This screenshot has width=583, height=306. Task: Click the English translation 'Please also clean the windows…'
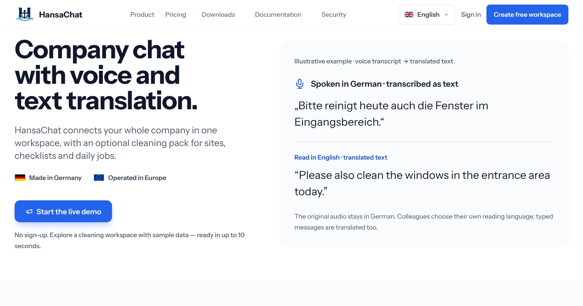point(422,183)
